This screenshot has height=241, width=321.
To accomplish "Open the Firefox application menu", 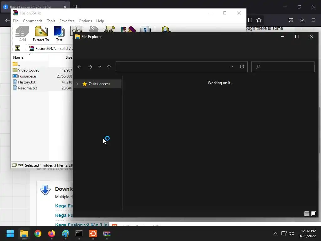I will pyautogui.click(x=313, y=20).
